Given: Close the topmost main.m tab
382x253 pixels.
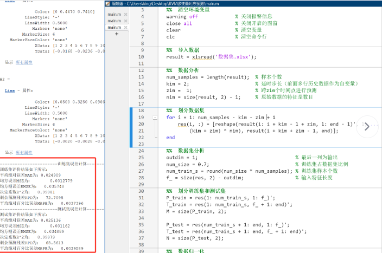Looking at the screenshot, I should pos(126,14).
